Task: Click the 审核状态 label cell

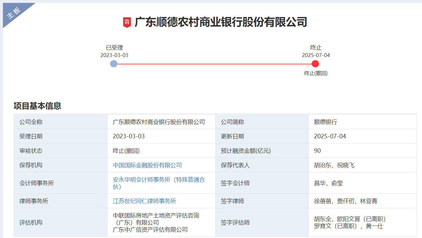Action: pyautogui.click(x=61, y=151)
